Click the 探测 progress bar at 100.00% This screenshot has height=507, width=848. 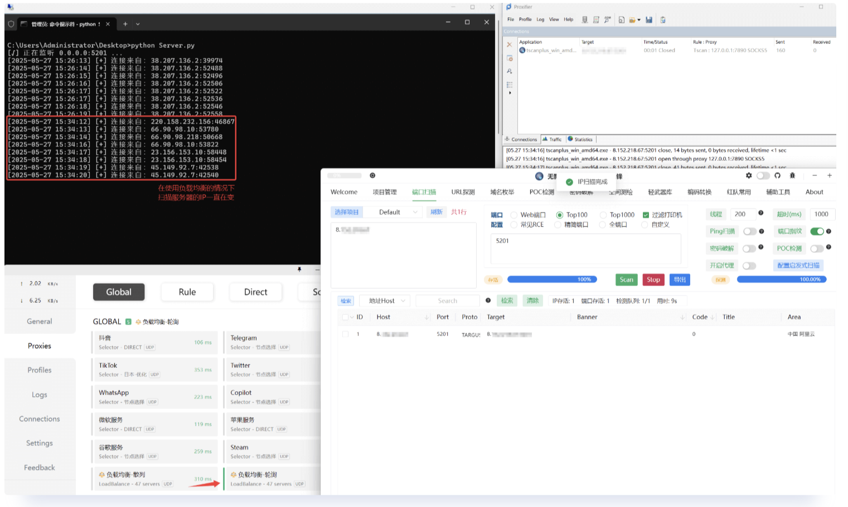coord(782,279)
